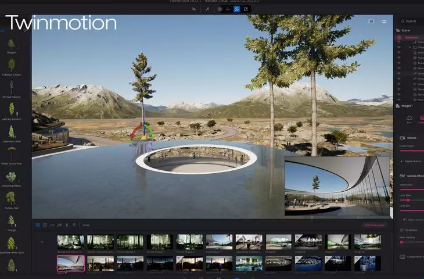Adjust the Focal length slider

412,151
